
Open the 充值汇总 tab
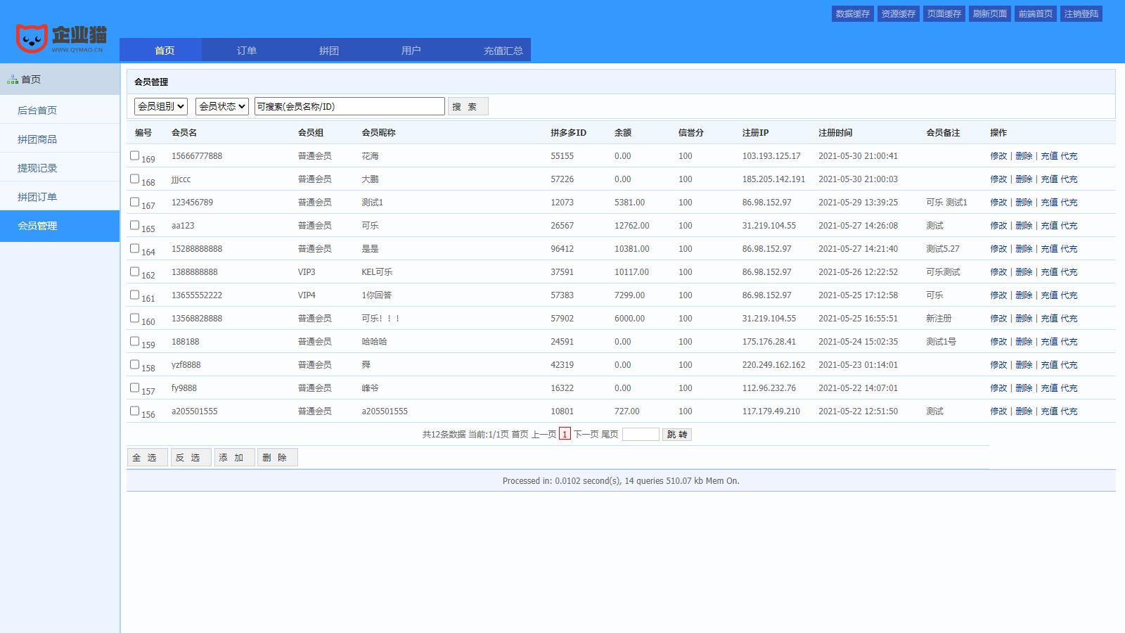coord(503,51)
